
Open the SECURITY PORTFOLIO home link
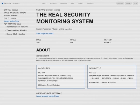12,3
